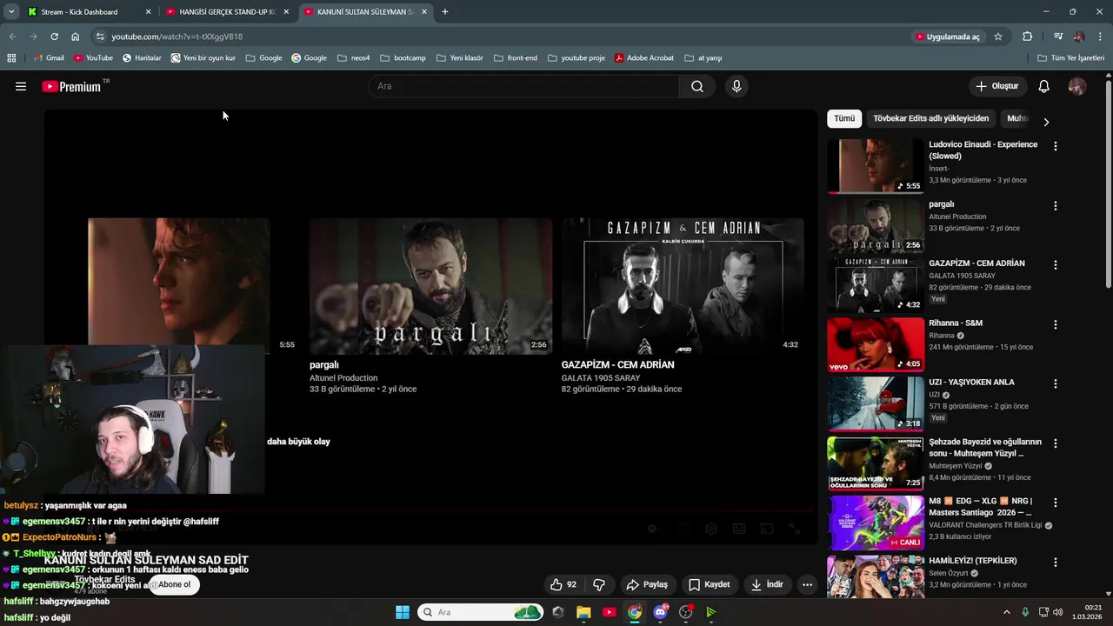This screenshot has width=1113, height=626.
Task: Click the YouTube Ara search field
Action: point(523,86)
